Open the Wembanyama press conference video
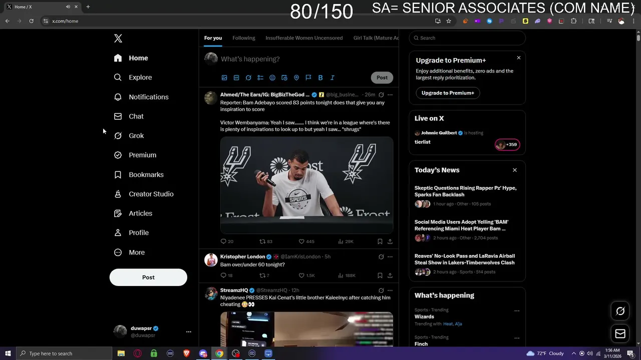Screen dimensions: 641x360 [306, 185]
